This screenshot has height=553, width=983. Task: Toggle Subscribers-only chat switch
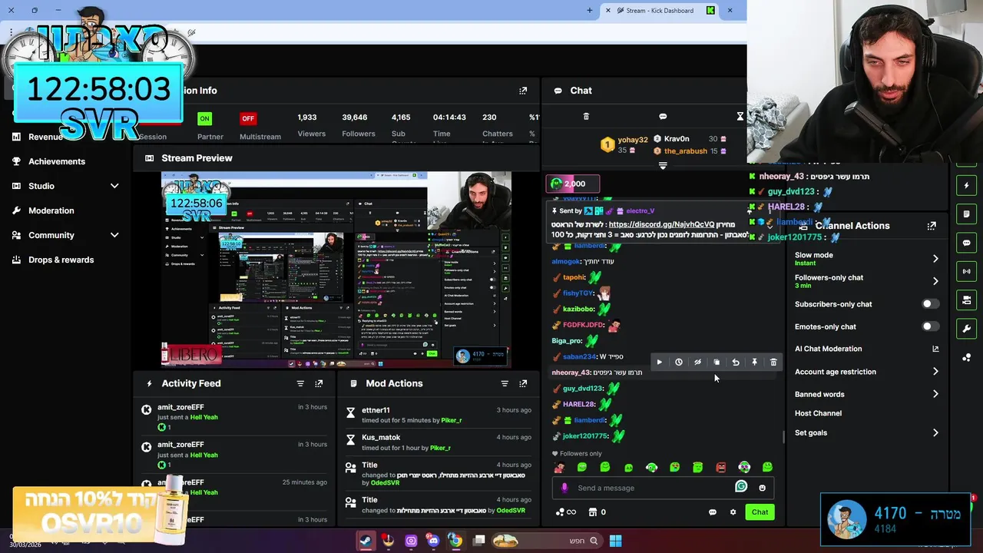click(930, 304)
